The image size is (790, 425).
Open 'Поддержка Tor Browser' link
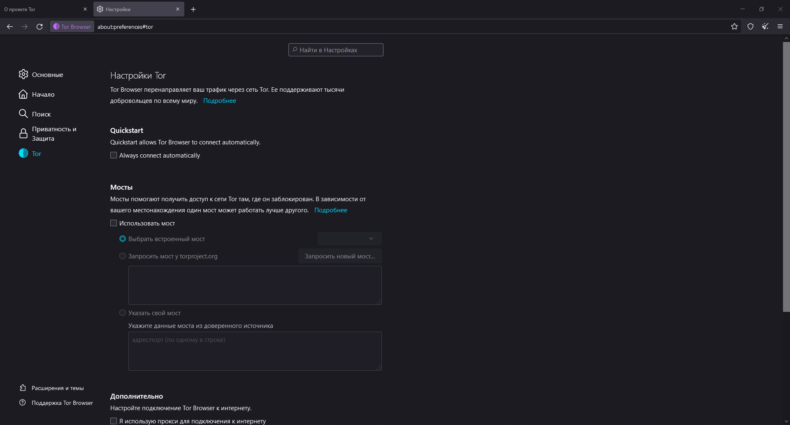point(62,403)
